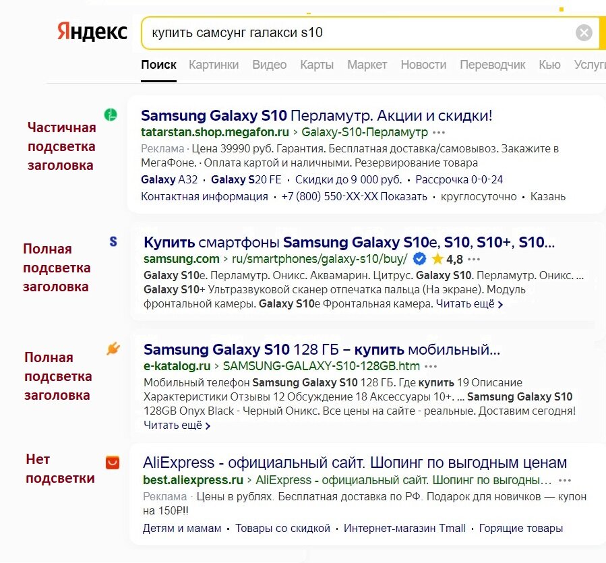Open three-dots menu of megafon result

439,133
